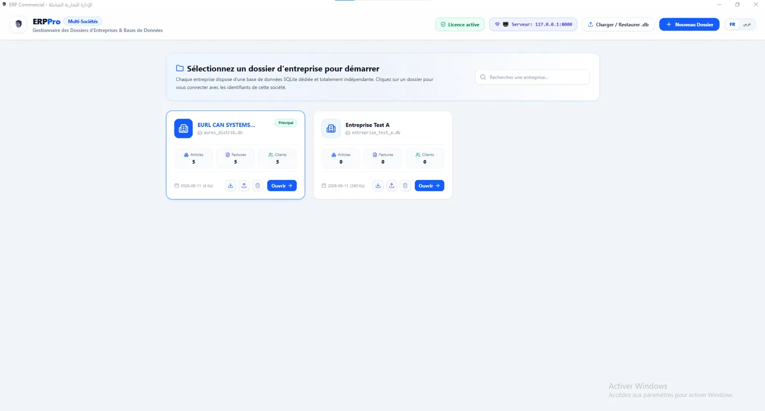
Task: Click the download icon on Entreprise Test A card
Action: (378, 186)
